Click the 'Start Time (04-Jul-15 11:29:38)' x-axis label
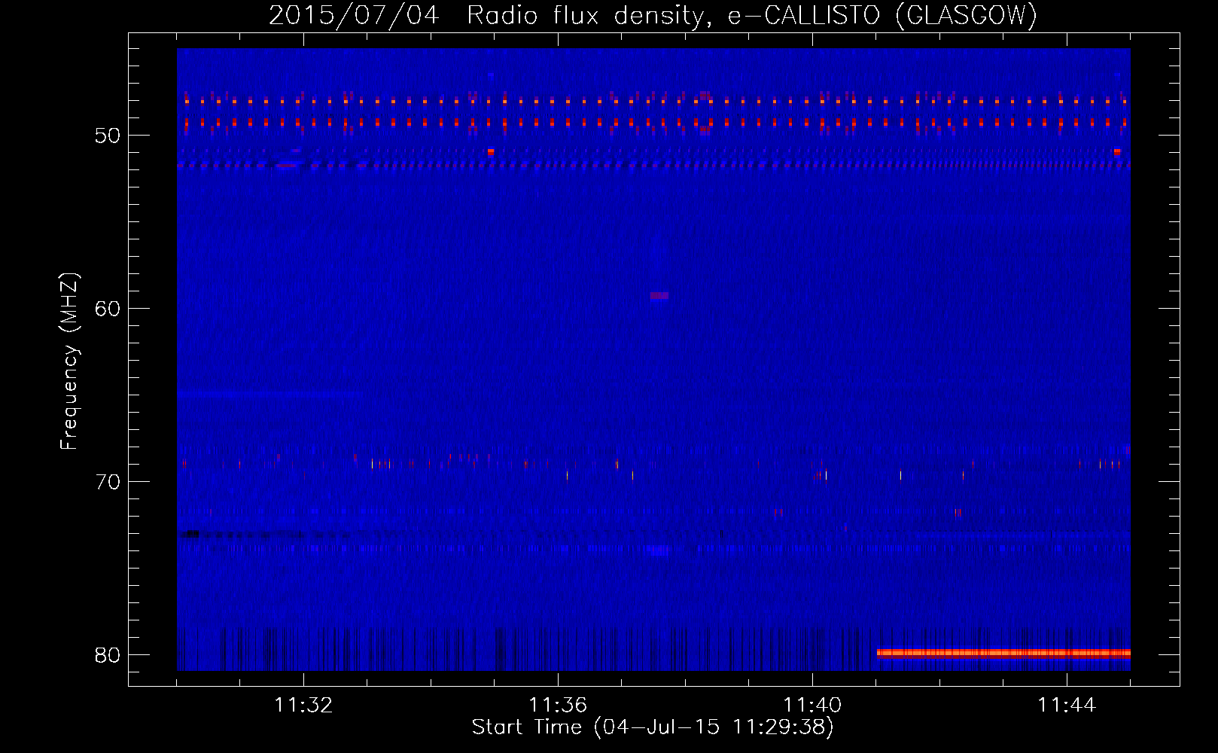 [653, 727]
